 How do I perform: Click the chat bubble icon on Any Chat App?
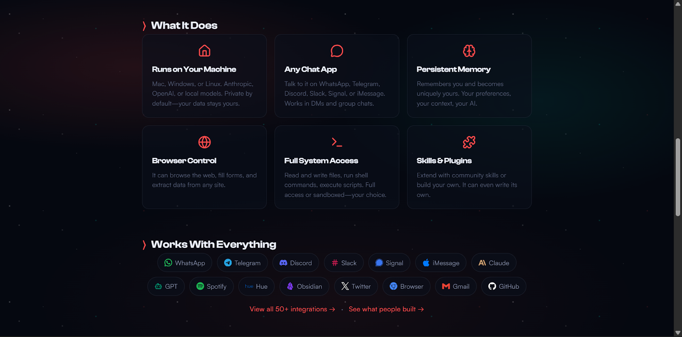[337, 50]
